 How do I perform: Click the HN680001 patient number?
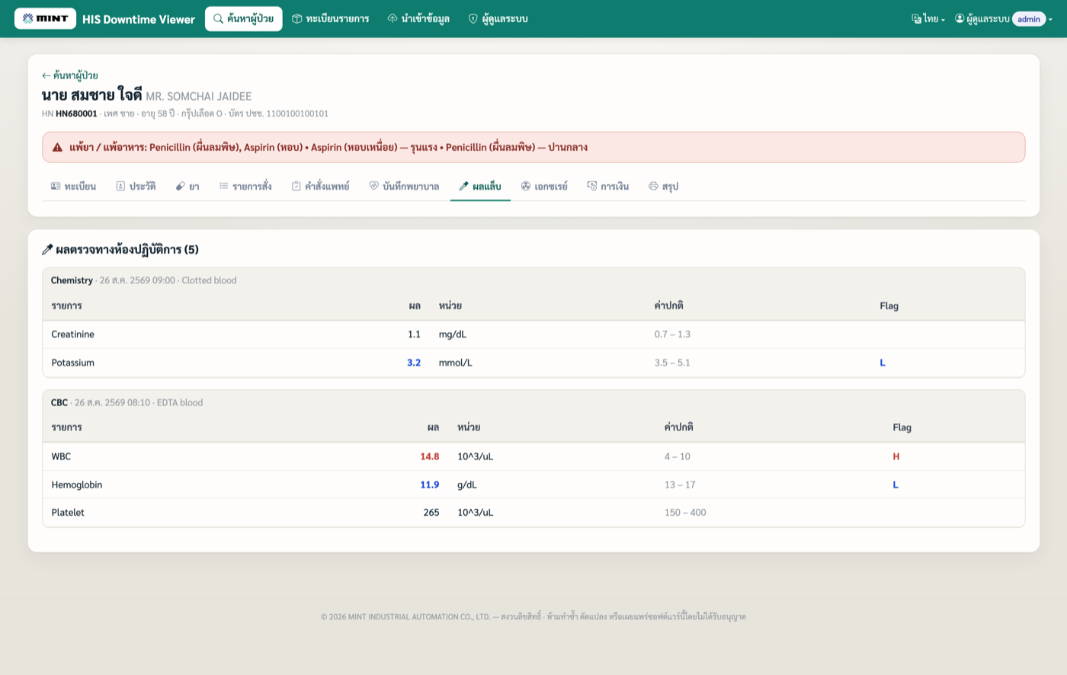[76, 114]
